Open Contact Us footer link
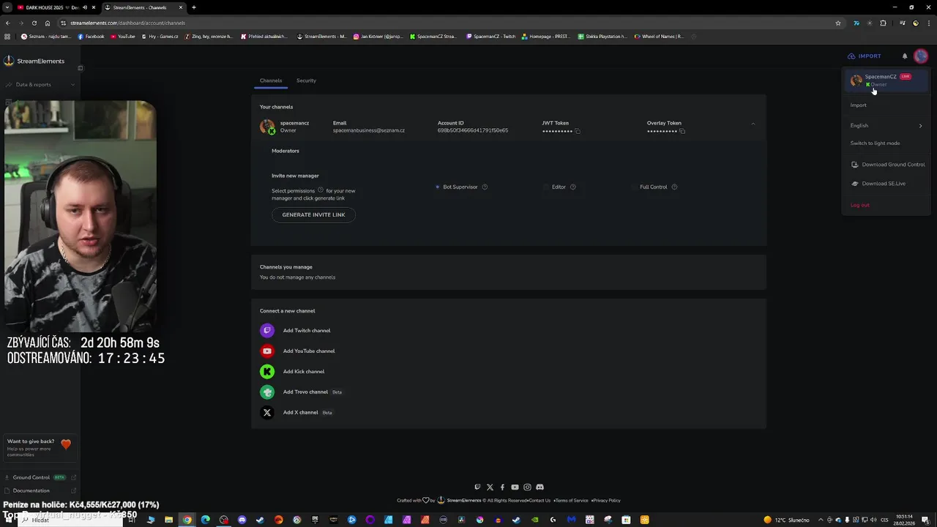This screenshot has height=527, width=937. [540, 501]
